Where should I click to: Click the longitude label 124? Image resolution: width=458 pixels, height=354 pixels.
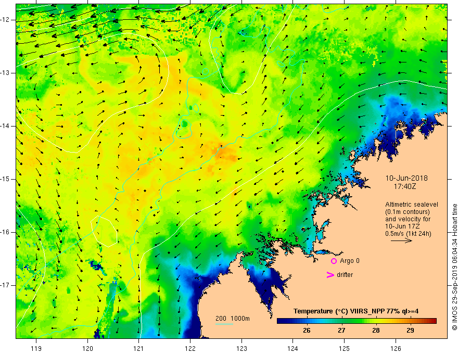[293, 348]
